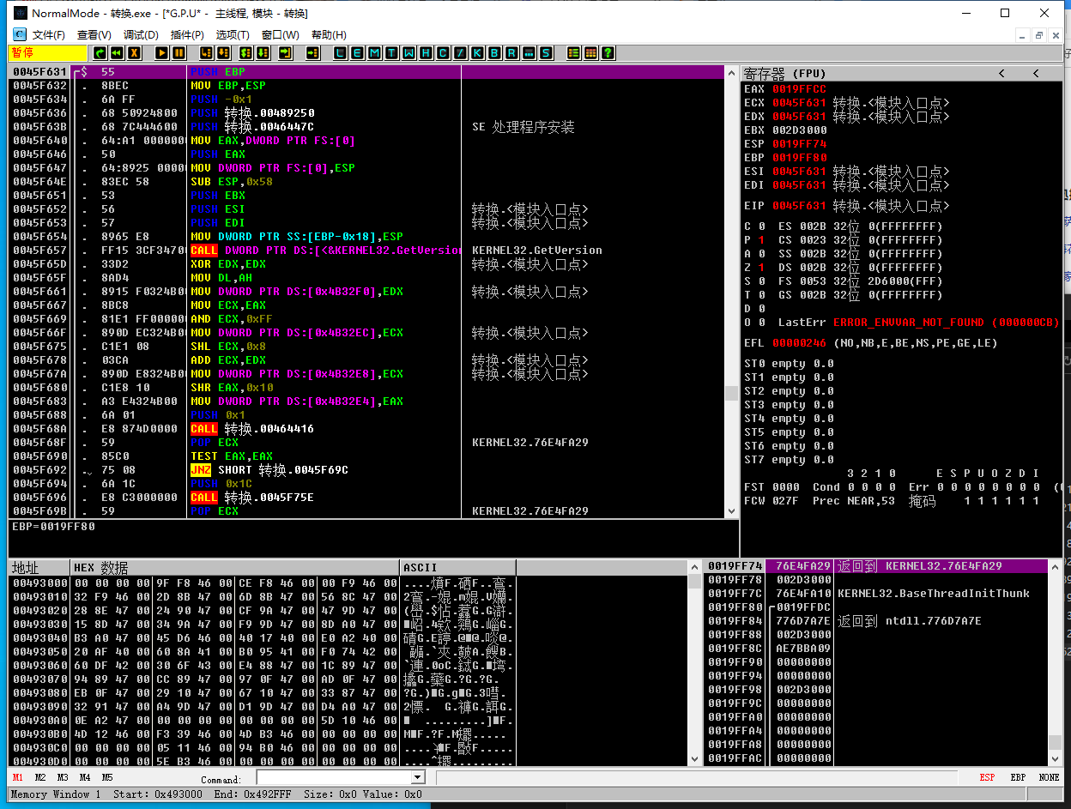Click the disassembly scrollbar up arrow
1071x809 pixels.
(x=731, y=72)
